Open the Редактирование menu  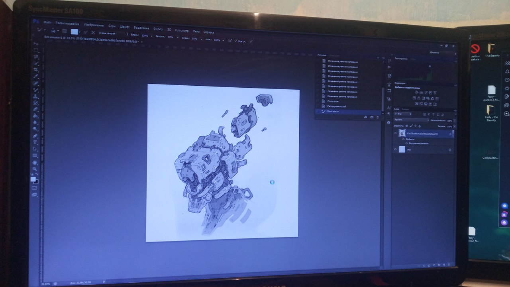point(67,24)
